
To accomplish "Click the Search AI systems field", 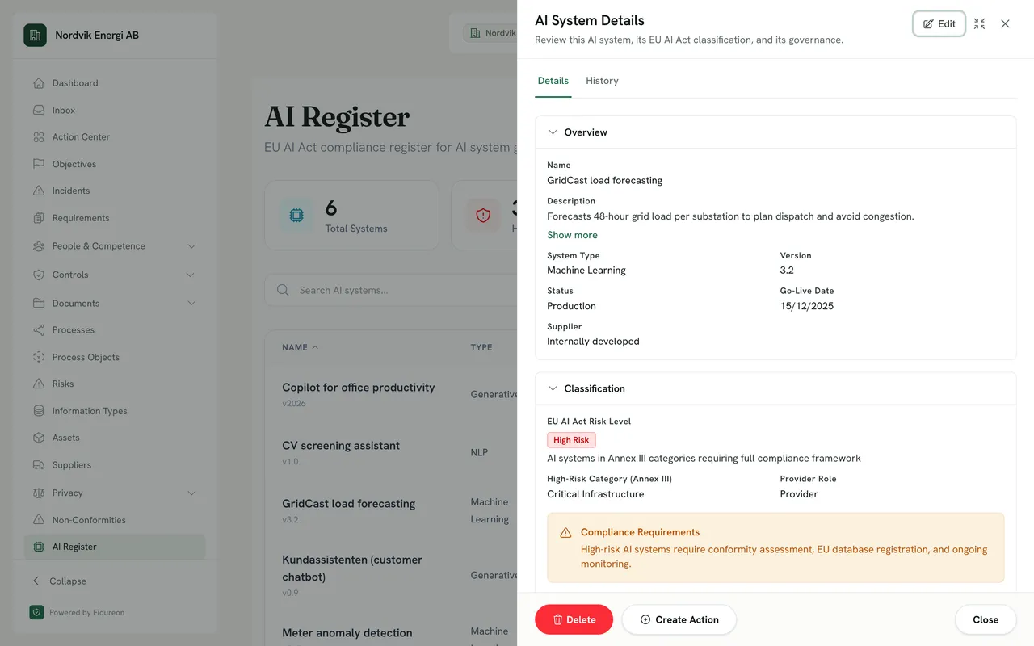I will coord(391,290).
